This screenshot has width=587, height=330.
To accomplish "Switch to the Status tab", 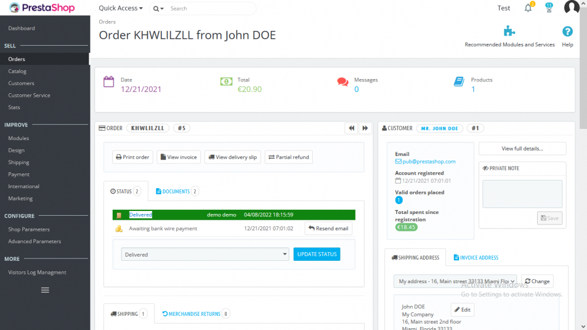I will coord(126,191).
